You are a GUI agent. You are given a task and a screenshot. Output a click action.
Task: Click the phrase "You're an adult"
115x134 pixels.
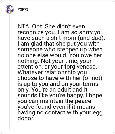pos(51,90)
